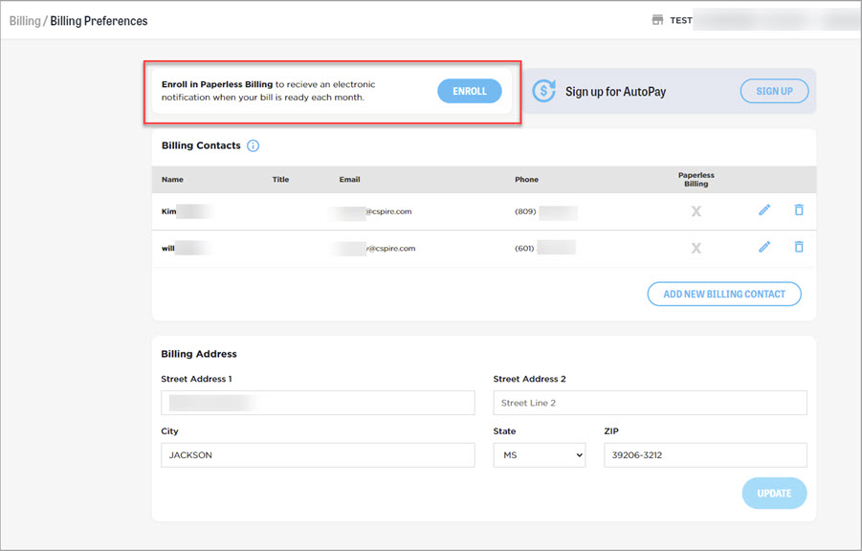Focus the Street Address 1 field

(318, 403)
